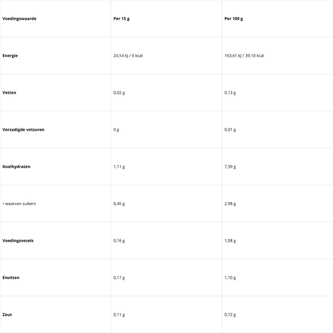The height and width of the screenshot is (333, 333).
Task: Select the Verzadigde vetzuren label
Action: click(23, 129)
